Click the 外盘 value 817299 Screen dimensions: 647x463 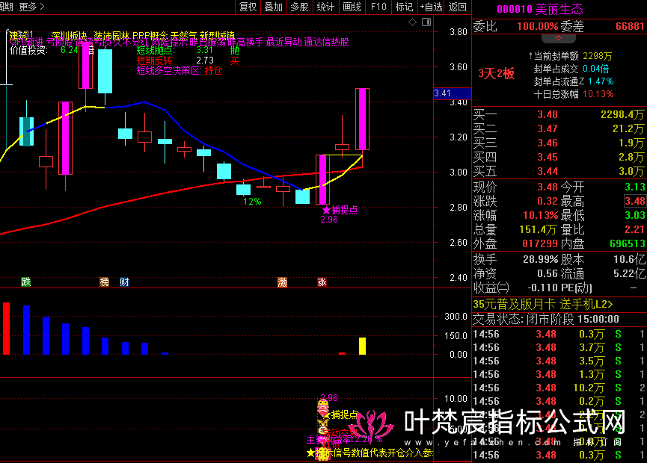tap(540, 243)
